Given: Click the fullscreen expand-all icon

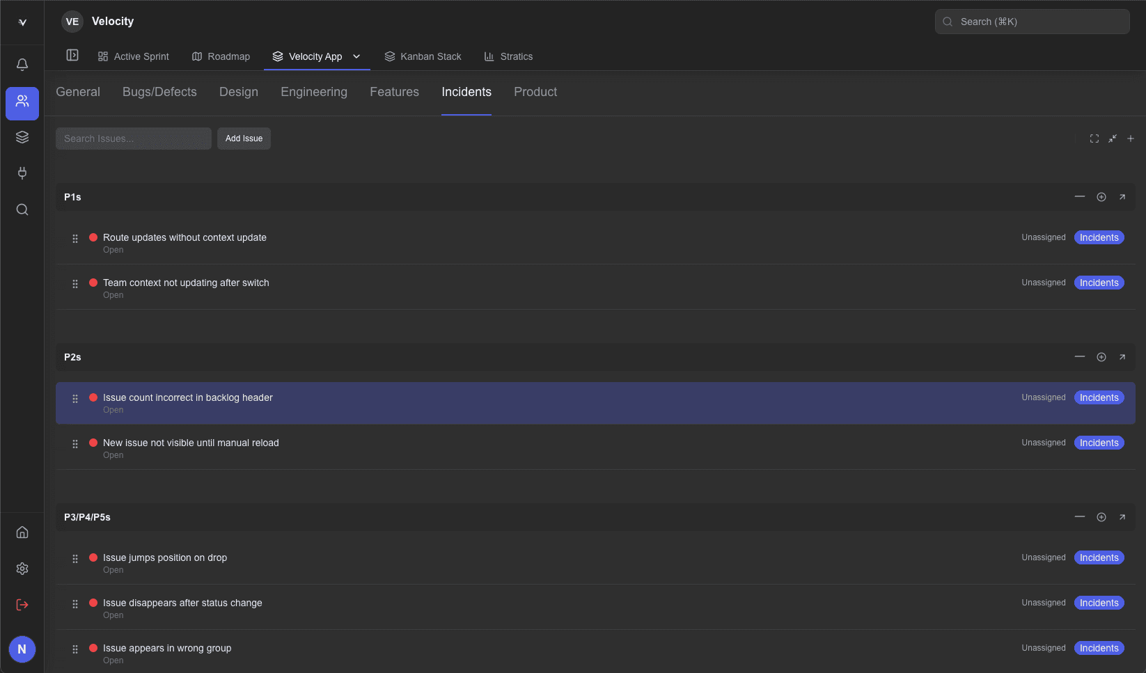Looking at the screenshot, I should click(x=1094, y=138).
